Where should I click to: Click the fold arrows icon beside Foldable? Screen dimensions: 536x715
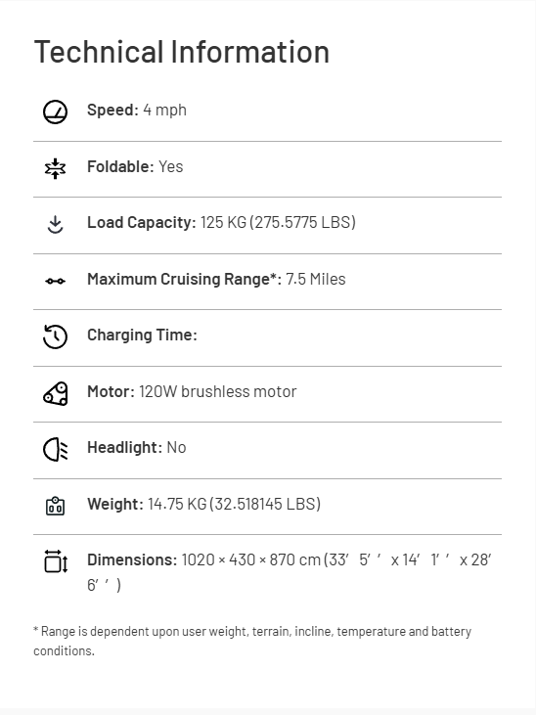pos(55,168)
